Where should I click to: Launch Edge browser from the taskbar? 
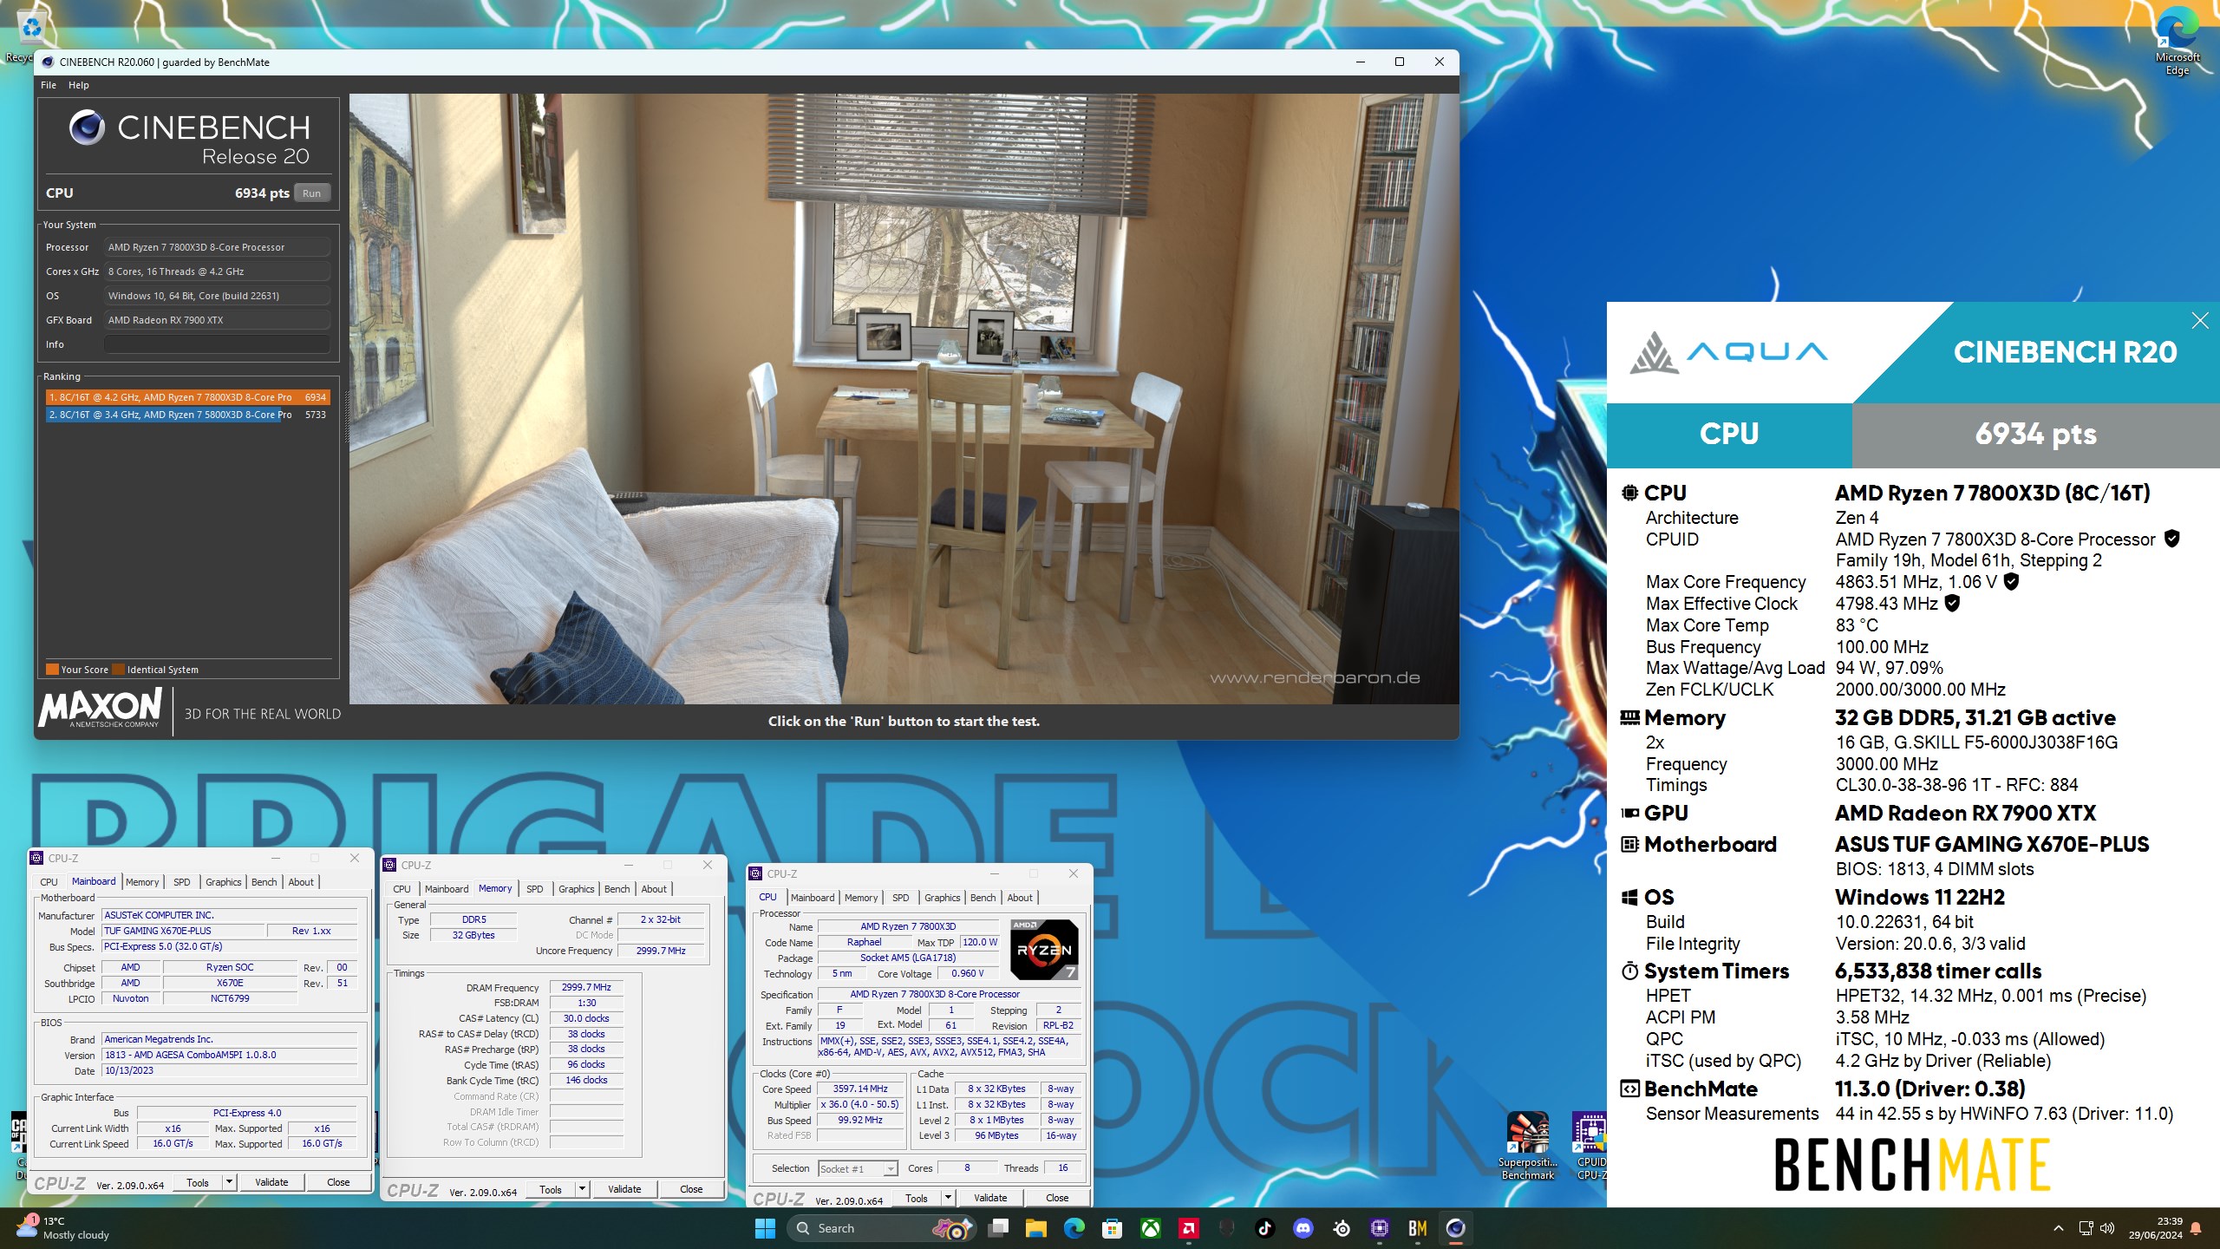1074,1228
